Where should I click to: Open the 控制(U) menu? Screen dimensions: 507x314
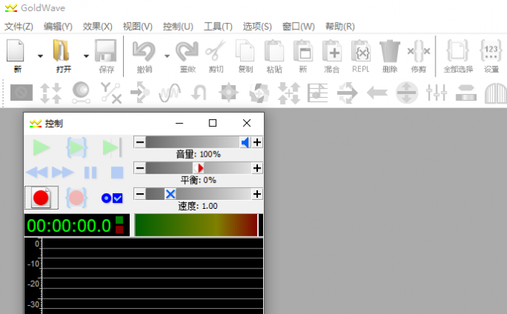tap(178, 27)
